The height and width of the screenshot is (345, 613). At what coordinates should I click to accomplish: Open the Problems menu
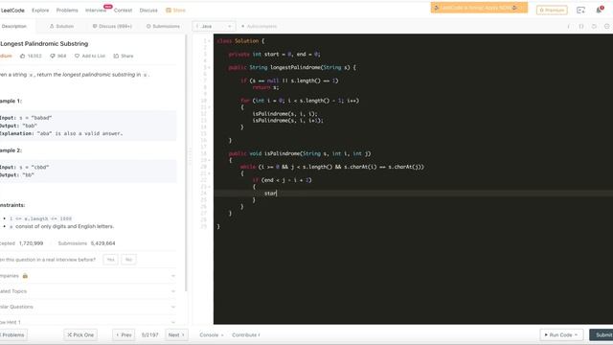pos(67,11)
